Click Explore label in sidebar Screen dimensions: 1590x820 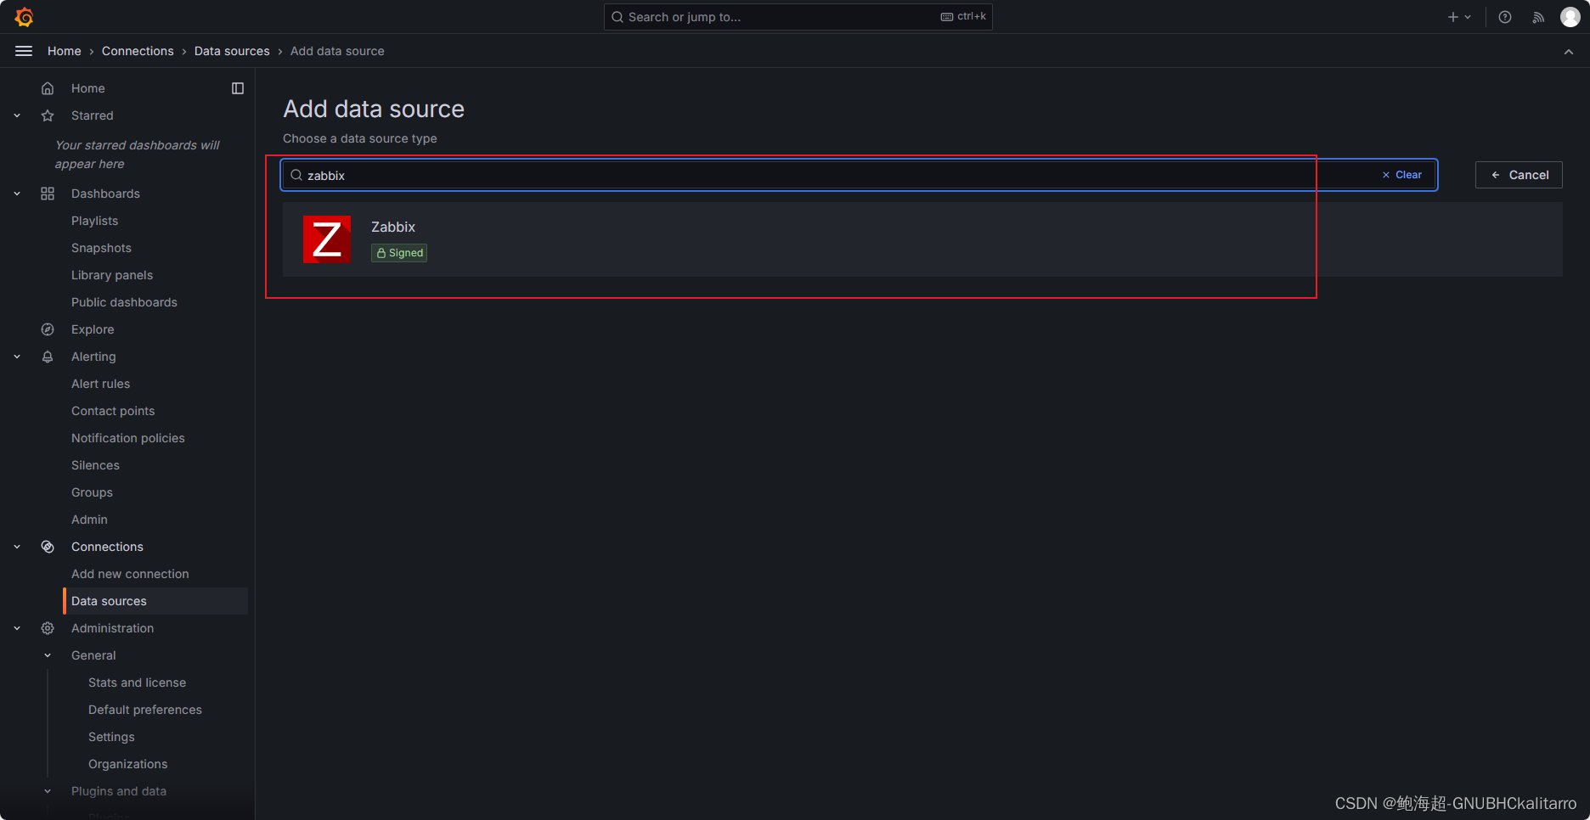pos(93,329)
